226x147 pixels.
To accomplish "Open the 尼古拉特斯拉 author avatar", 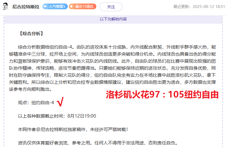I will [x=6, y=6].
